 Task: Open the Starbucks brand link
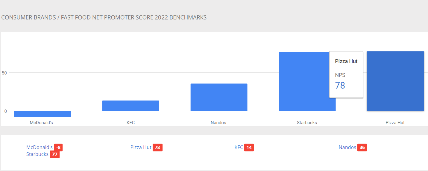[x=37, y=154]
